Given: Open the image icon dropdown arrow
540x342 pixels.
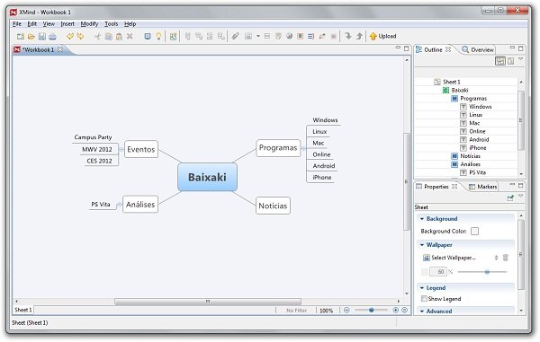Looking at the screenshot, I should 258,36.
